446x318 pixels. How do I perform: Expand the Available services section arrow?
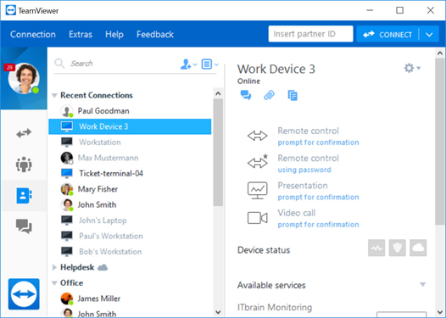(422, 284)
